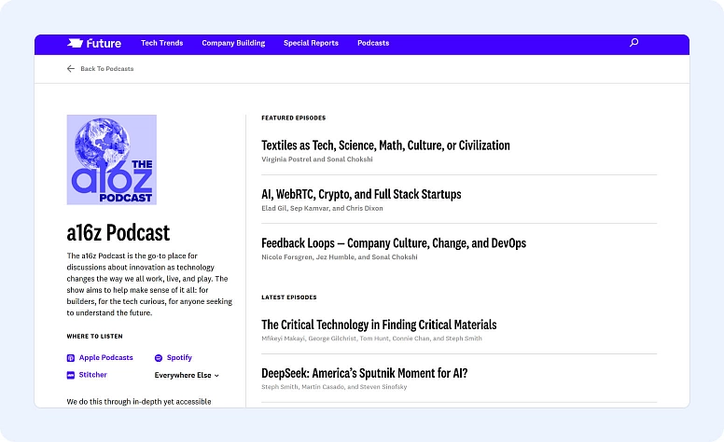Open Feedback Loops episode
The image size is (724, 442).
[x=394, y=243]
